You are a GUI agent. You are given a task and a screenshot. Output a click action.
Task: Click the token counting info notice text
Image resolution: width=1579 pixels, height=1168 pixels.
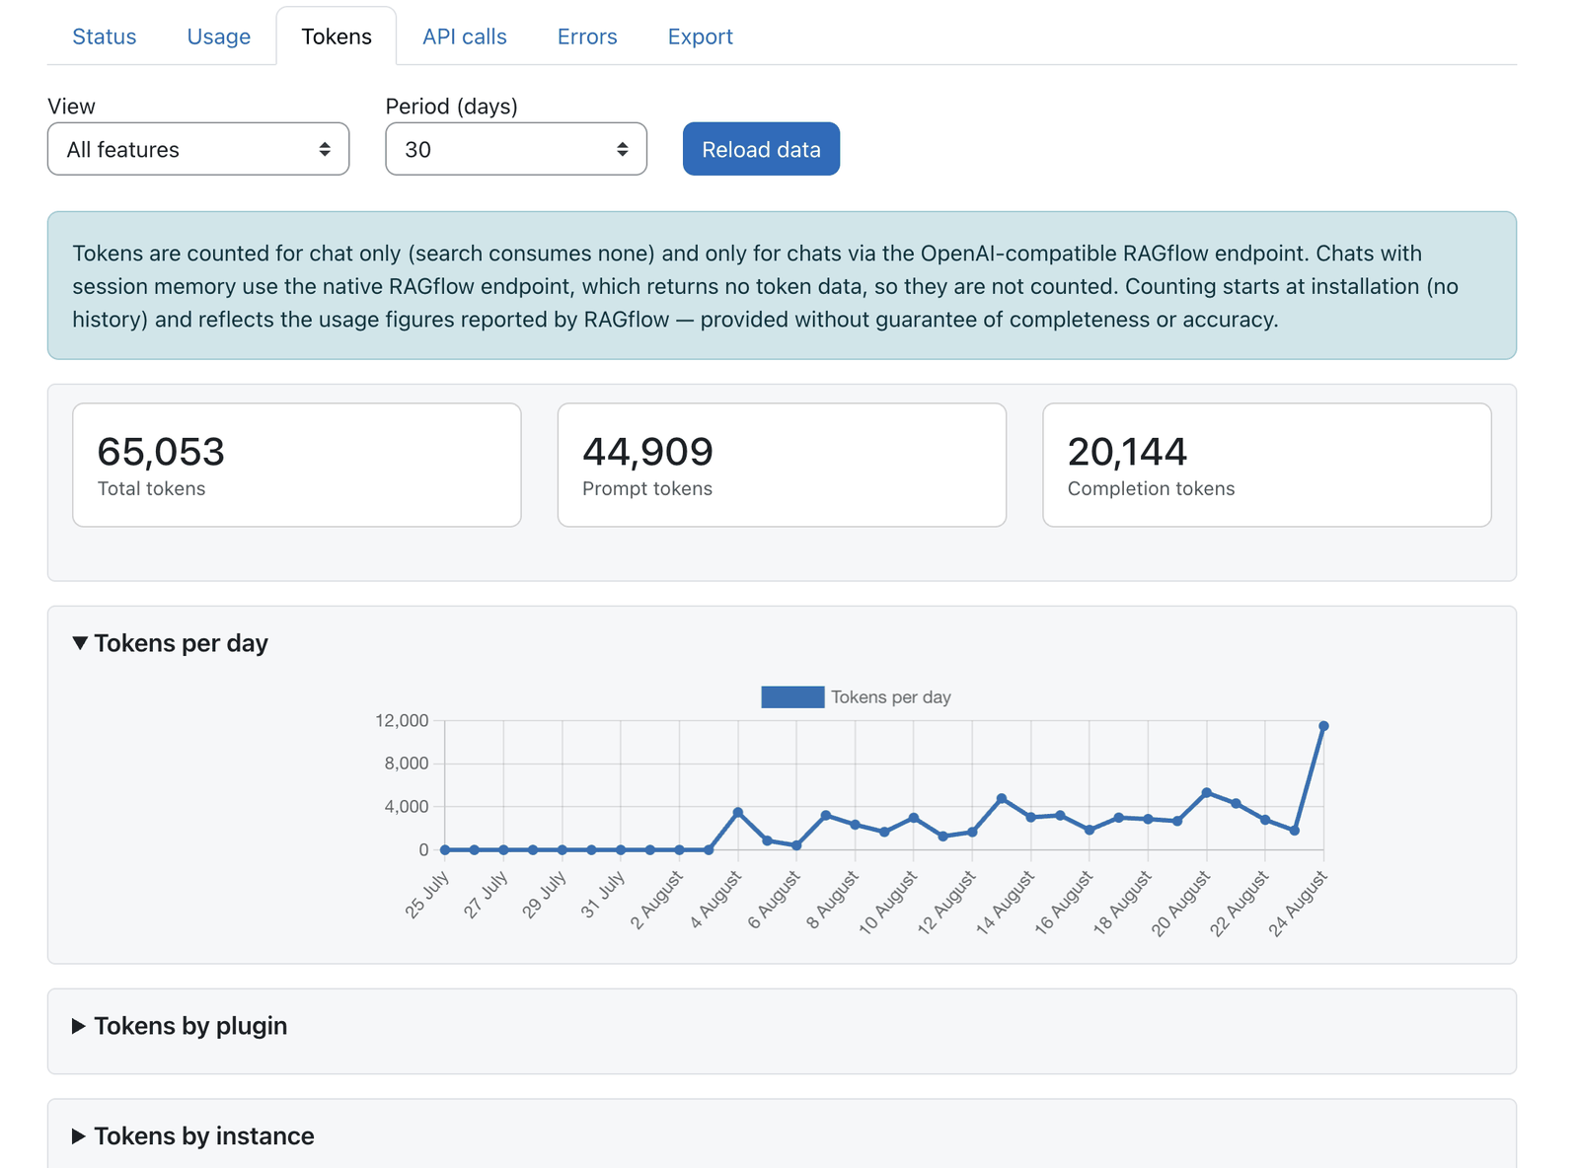coord(765,286)
